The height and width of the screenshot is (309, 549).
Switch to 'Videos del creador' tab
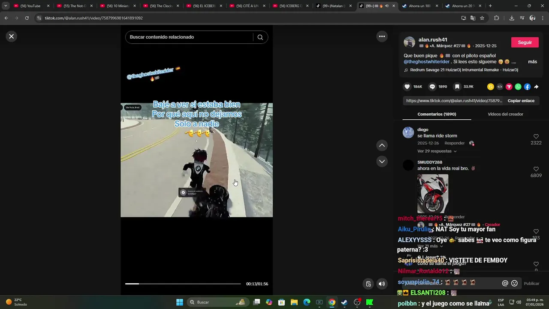coord(505,114)
